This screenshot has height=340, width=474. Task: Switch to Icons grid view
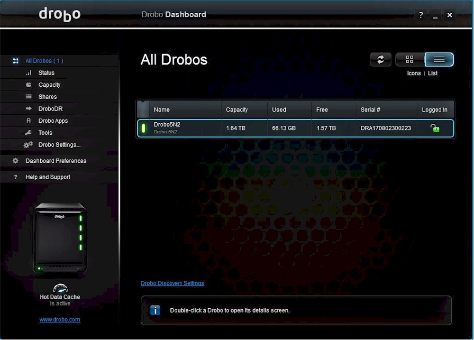click(x=410, y=59)
